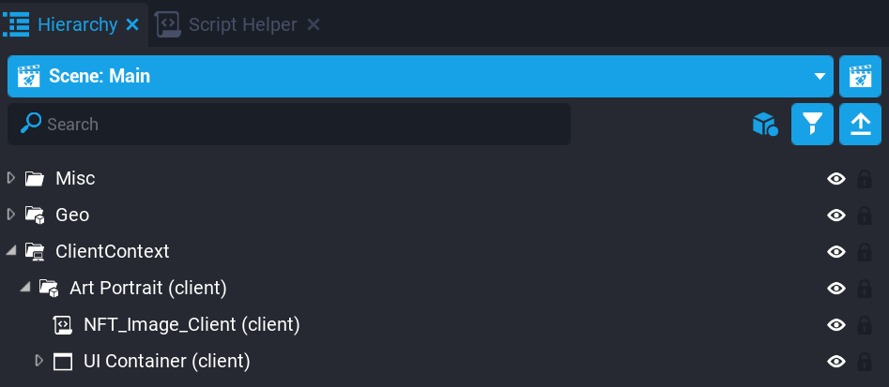The image size is (889, 387).
Task: Expand the Misc folder
Action: click(11, 178)
